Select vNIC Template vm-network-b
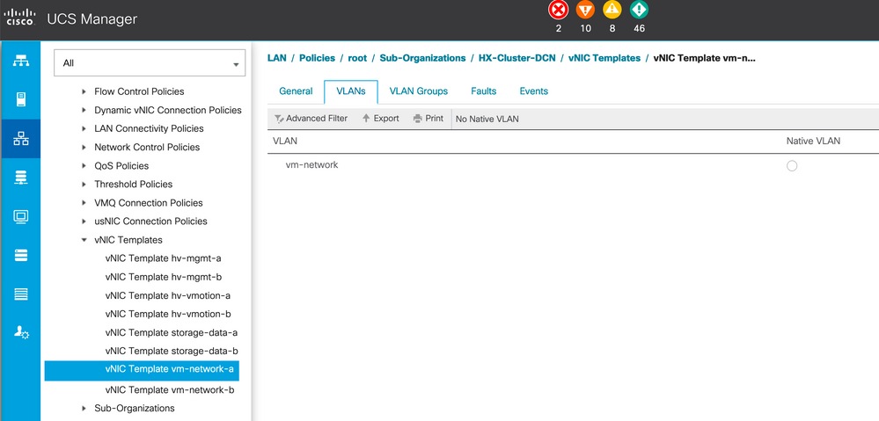Screen dimensions: 879x421 pos(169,389)
